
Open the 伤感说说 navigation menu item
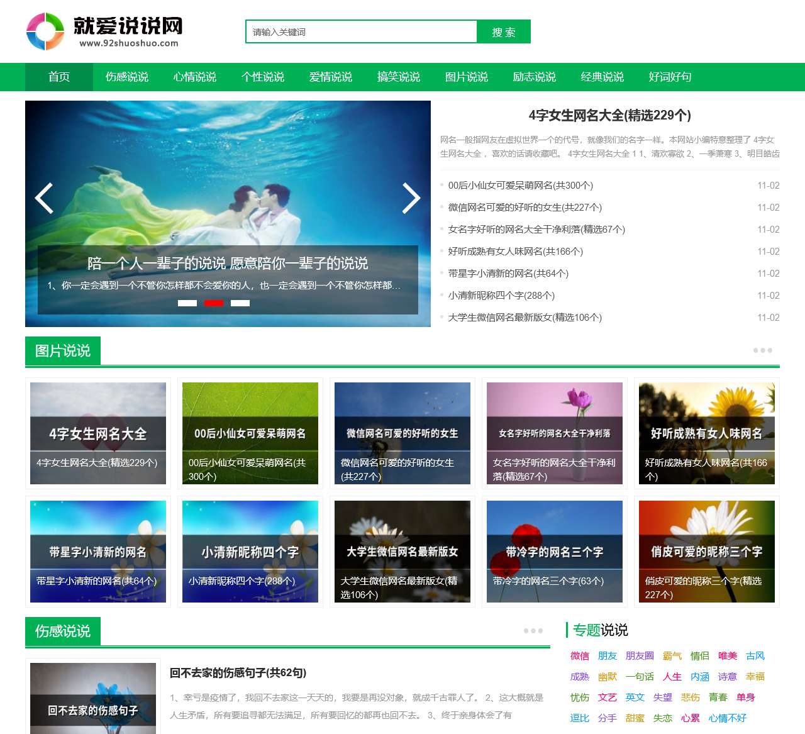coord(127,77)
